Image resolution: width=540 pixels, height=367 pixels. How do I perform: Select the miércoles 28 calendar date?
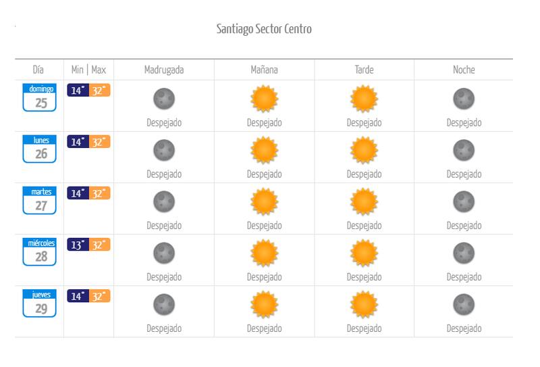39,252
